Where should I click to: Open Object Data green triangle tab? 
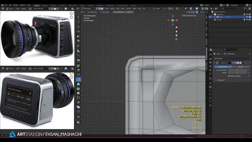(210, 102)
